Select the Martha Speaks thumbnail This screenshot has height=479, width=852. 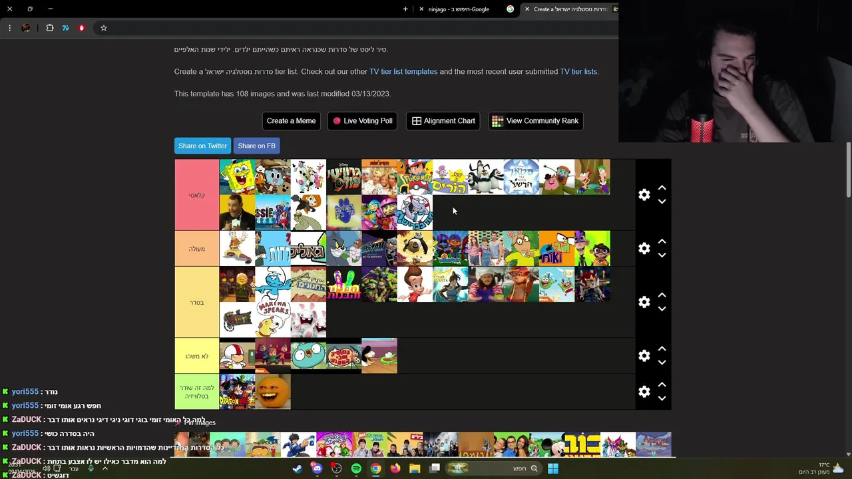(x=273, y=319)
